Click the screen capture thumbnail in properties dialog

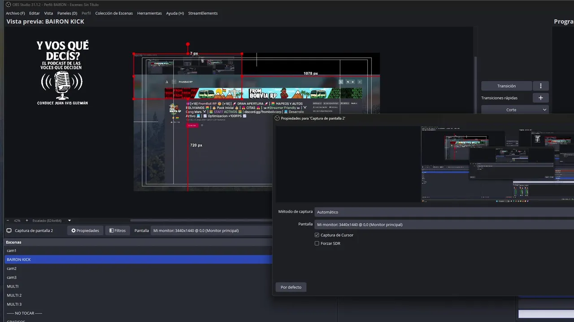pyautogui.click(x=497, y=164)
